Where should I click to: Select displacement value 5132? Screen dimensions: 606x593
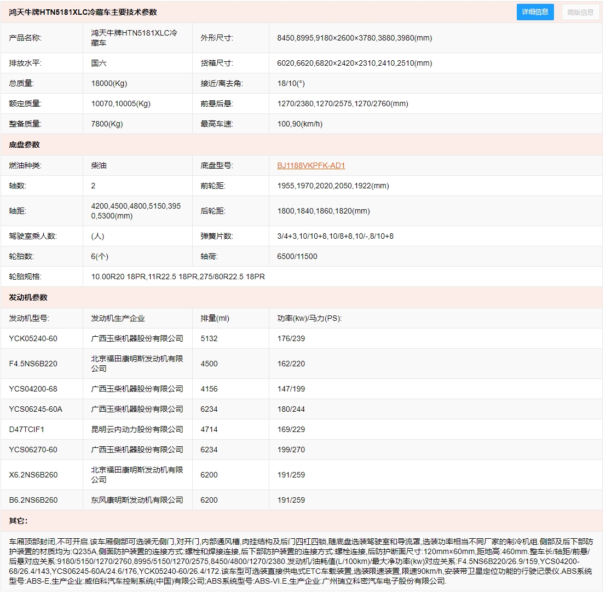click(210, 339)
